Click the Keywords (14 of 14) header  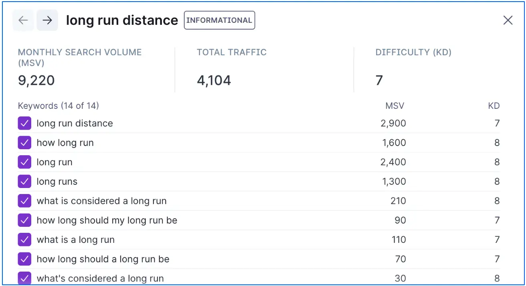point(58,106)
